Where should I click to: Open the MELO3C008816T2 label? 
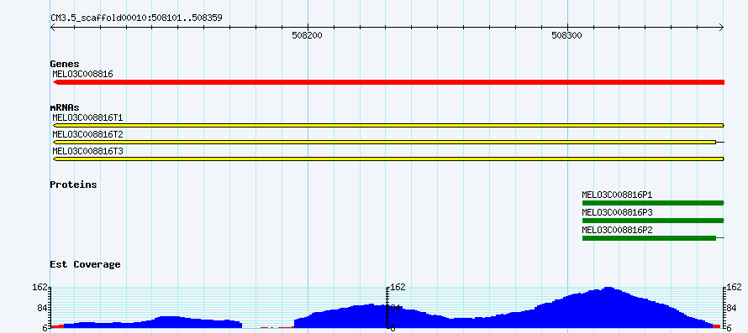click(87, 134)
